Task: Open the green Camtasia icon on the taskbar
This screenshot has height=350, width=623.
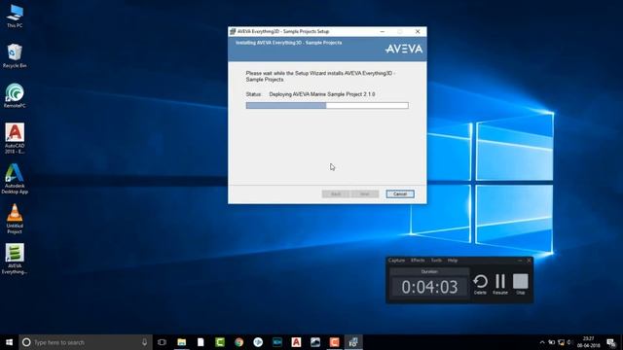Action: click(220, 342)
